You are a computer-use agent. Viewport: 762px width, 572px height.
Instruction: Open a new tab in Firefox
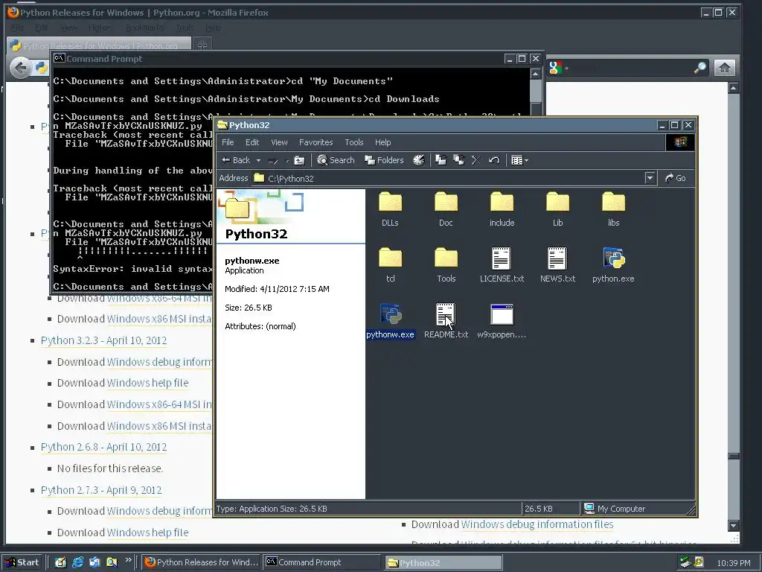click(202, 45)
